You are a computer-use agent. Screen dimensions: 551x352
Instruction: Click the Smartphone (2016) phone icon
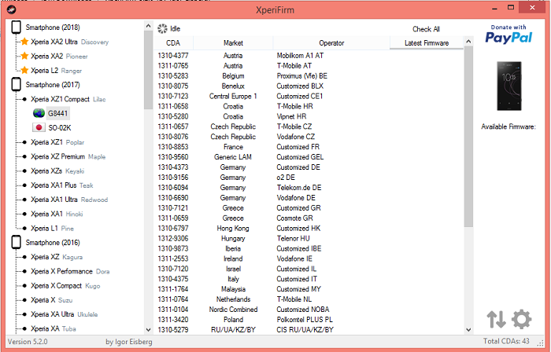pos(16,243)
